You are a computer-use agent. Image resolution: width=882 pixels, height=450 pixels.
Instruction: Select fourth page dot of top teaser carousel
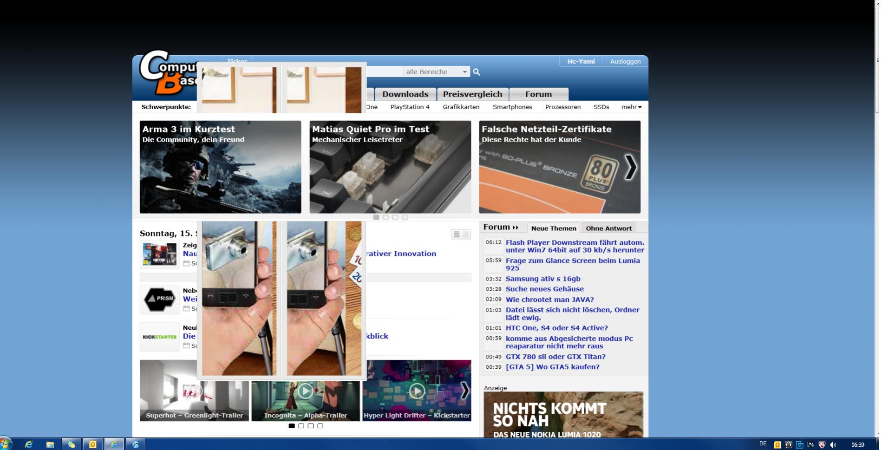tap(405, 217)
